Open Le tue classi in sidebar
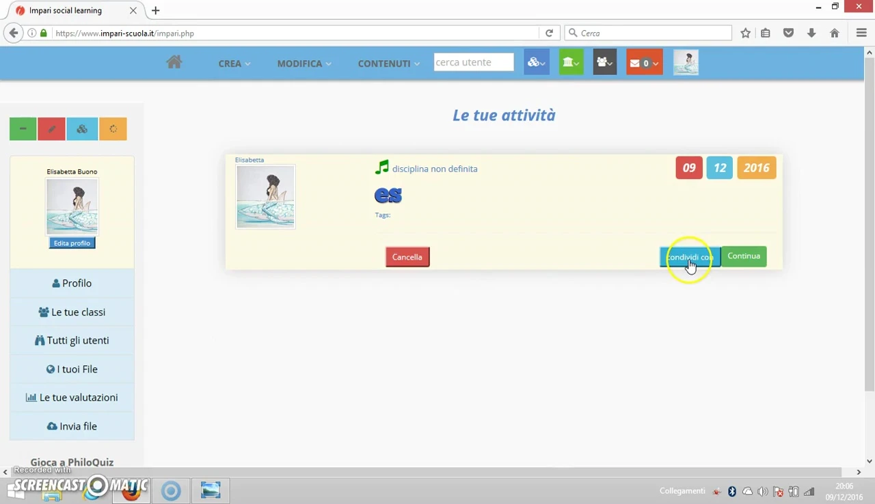 pos(72,312)
